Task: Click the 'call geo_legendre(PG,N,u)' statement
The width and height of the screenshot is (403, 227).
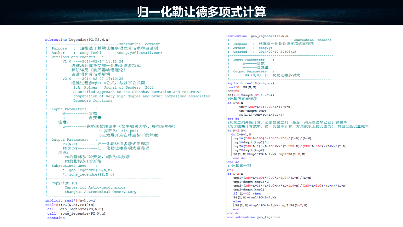Action: 75,209
